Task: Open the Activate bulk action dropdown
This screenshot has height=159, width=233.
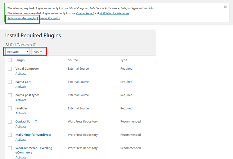Action: [x=17, y=51]
